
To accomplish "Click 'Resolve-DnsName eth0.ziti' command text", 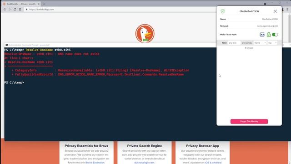I will tap(48, 50).
